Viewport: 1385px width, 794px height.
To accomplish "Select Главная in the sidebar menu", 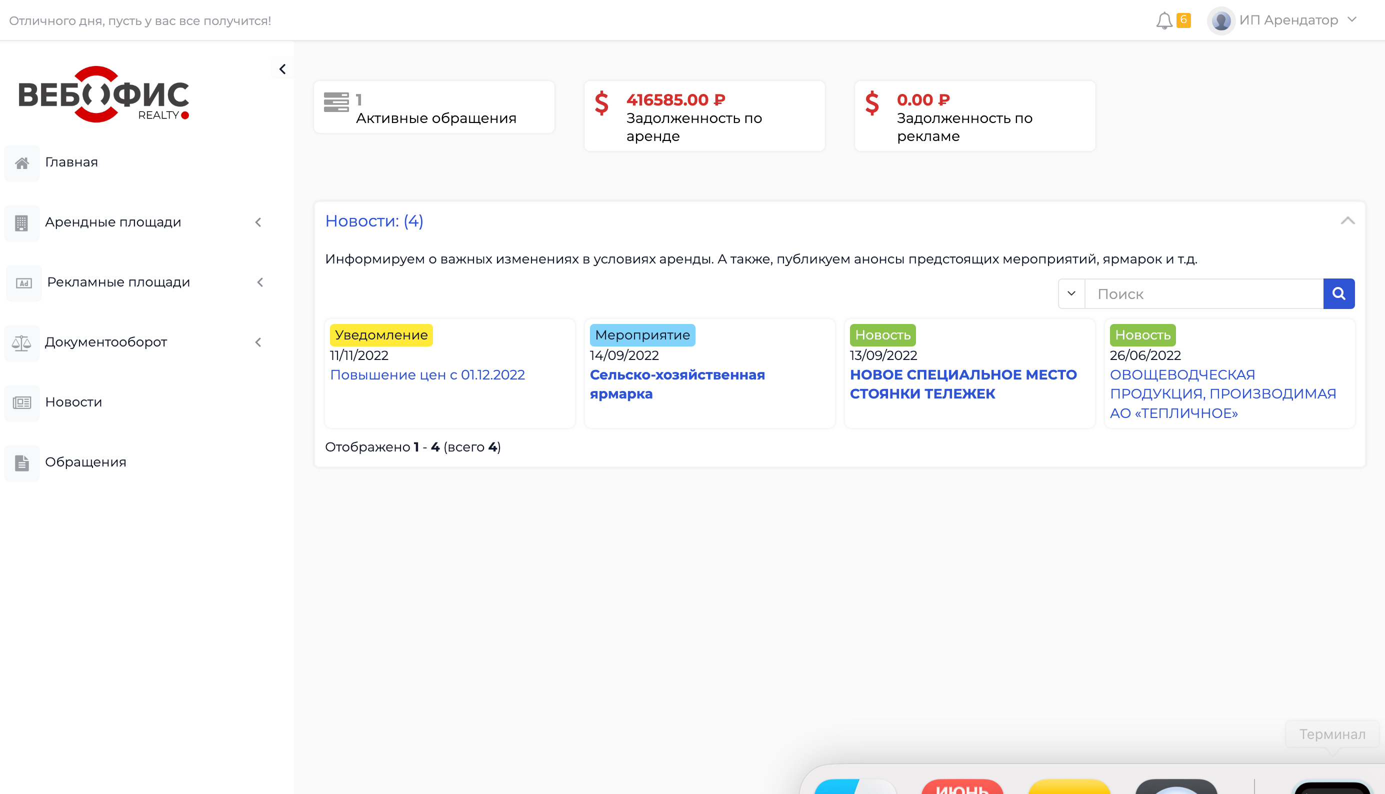I will click(x=71, y=162).
